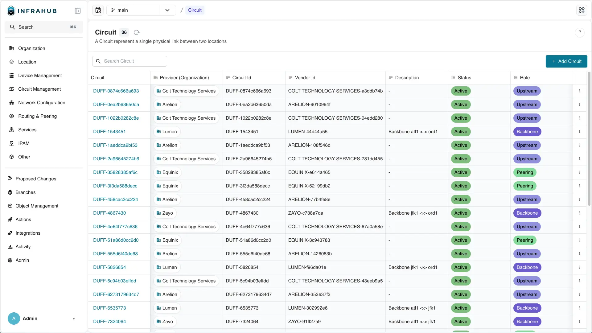Collapse the sidebar with the panel icon
This screenshot has width=592, height=333.
pyautogui.click(x=78, y=11)
